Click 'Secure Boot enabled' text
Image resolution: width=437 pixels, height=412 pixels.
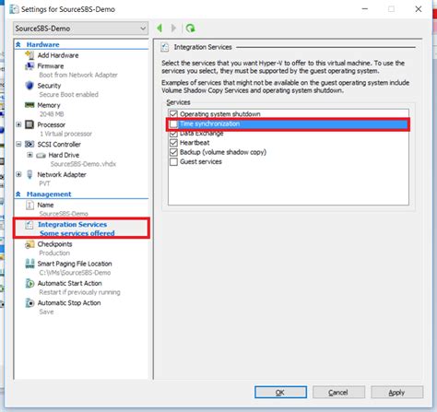(x=68, y=95)
